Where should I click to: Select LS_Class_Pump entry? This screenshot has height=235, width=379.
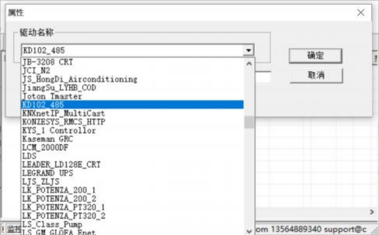tap(132, 224)
